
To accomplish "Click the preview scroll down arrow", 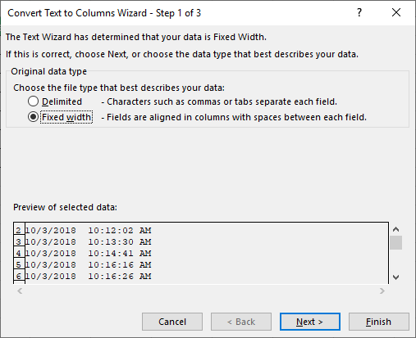I will 395,277.
